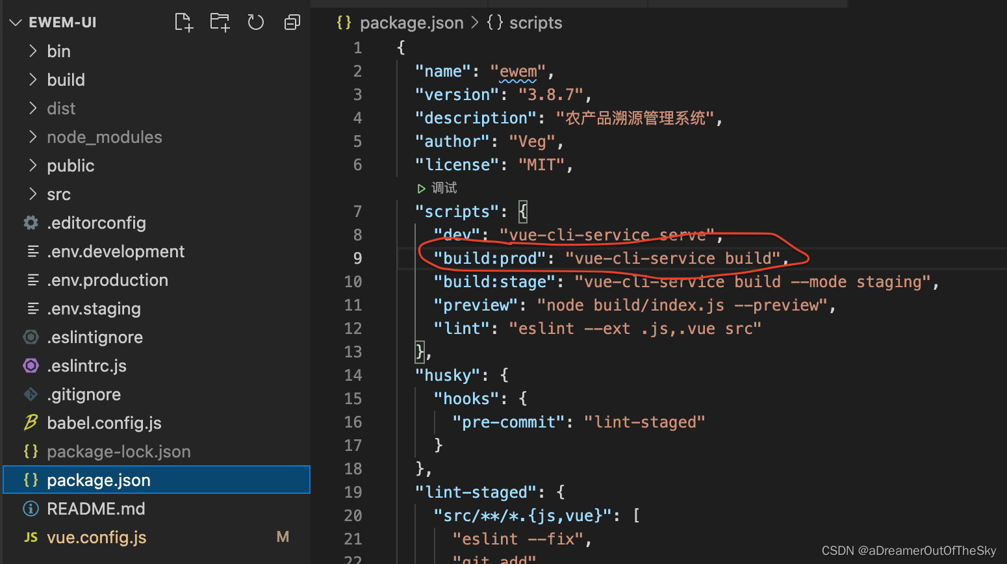
Task: Click the debug play triangle above scripts
Action: [421, 188]
